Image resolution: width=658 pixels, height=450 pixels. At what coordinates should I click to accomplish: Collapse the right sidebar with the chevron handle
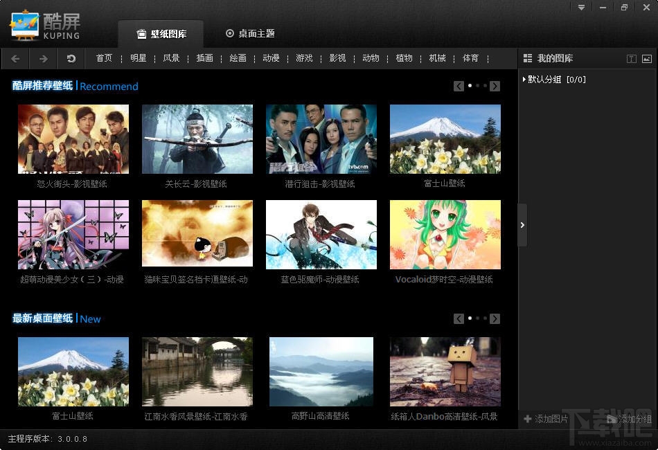pos(522,225)
